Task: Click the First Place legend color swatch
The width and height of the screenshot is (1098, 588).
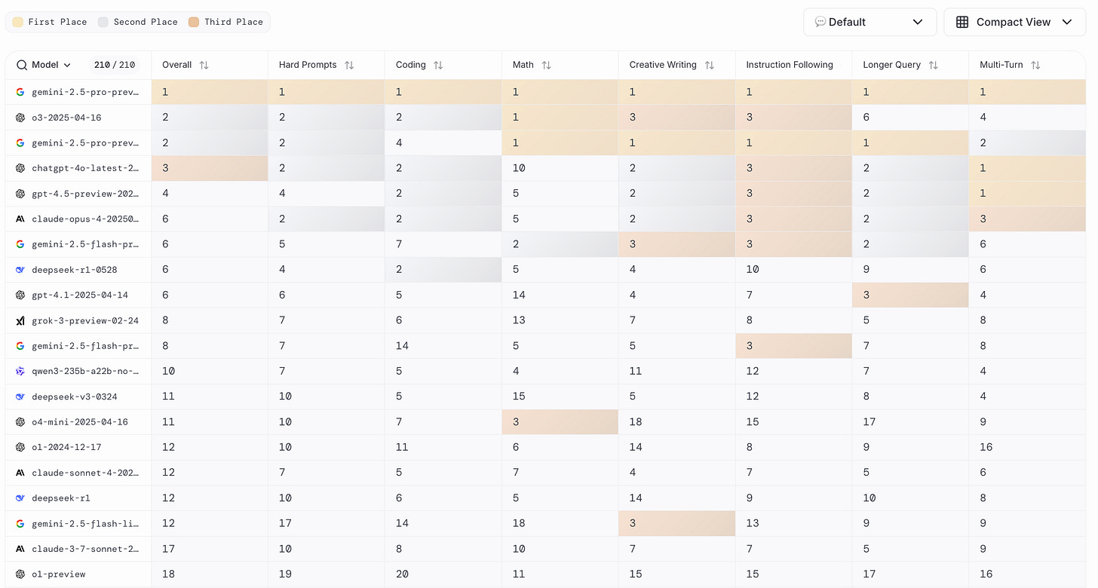Action: [17, 22]
